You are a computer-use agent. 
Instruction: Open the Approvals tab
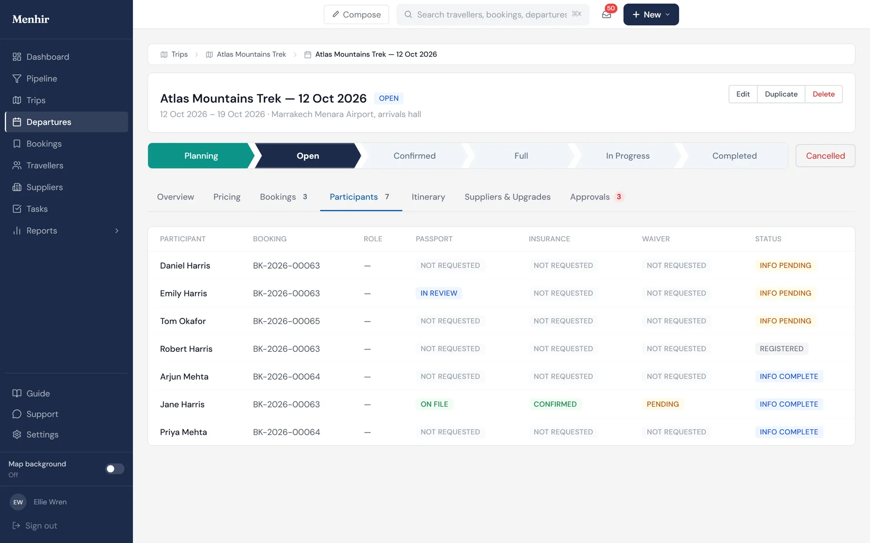click(x=597, y=197)
